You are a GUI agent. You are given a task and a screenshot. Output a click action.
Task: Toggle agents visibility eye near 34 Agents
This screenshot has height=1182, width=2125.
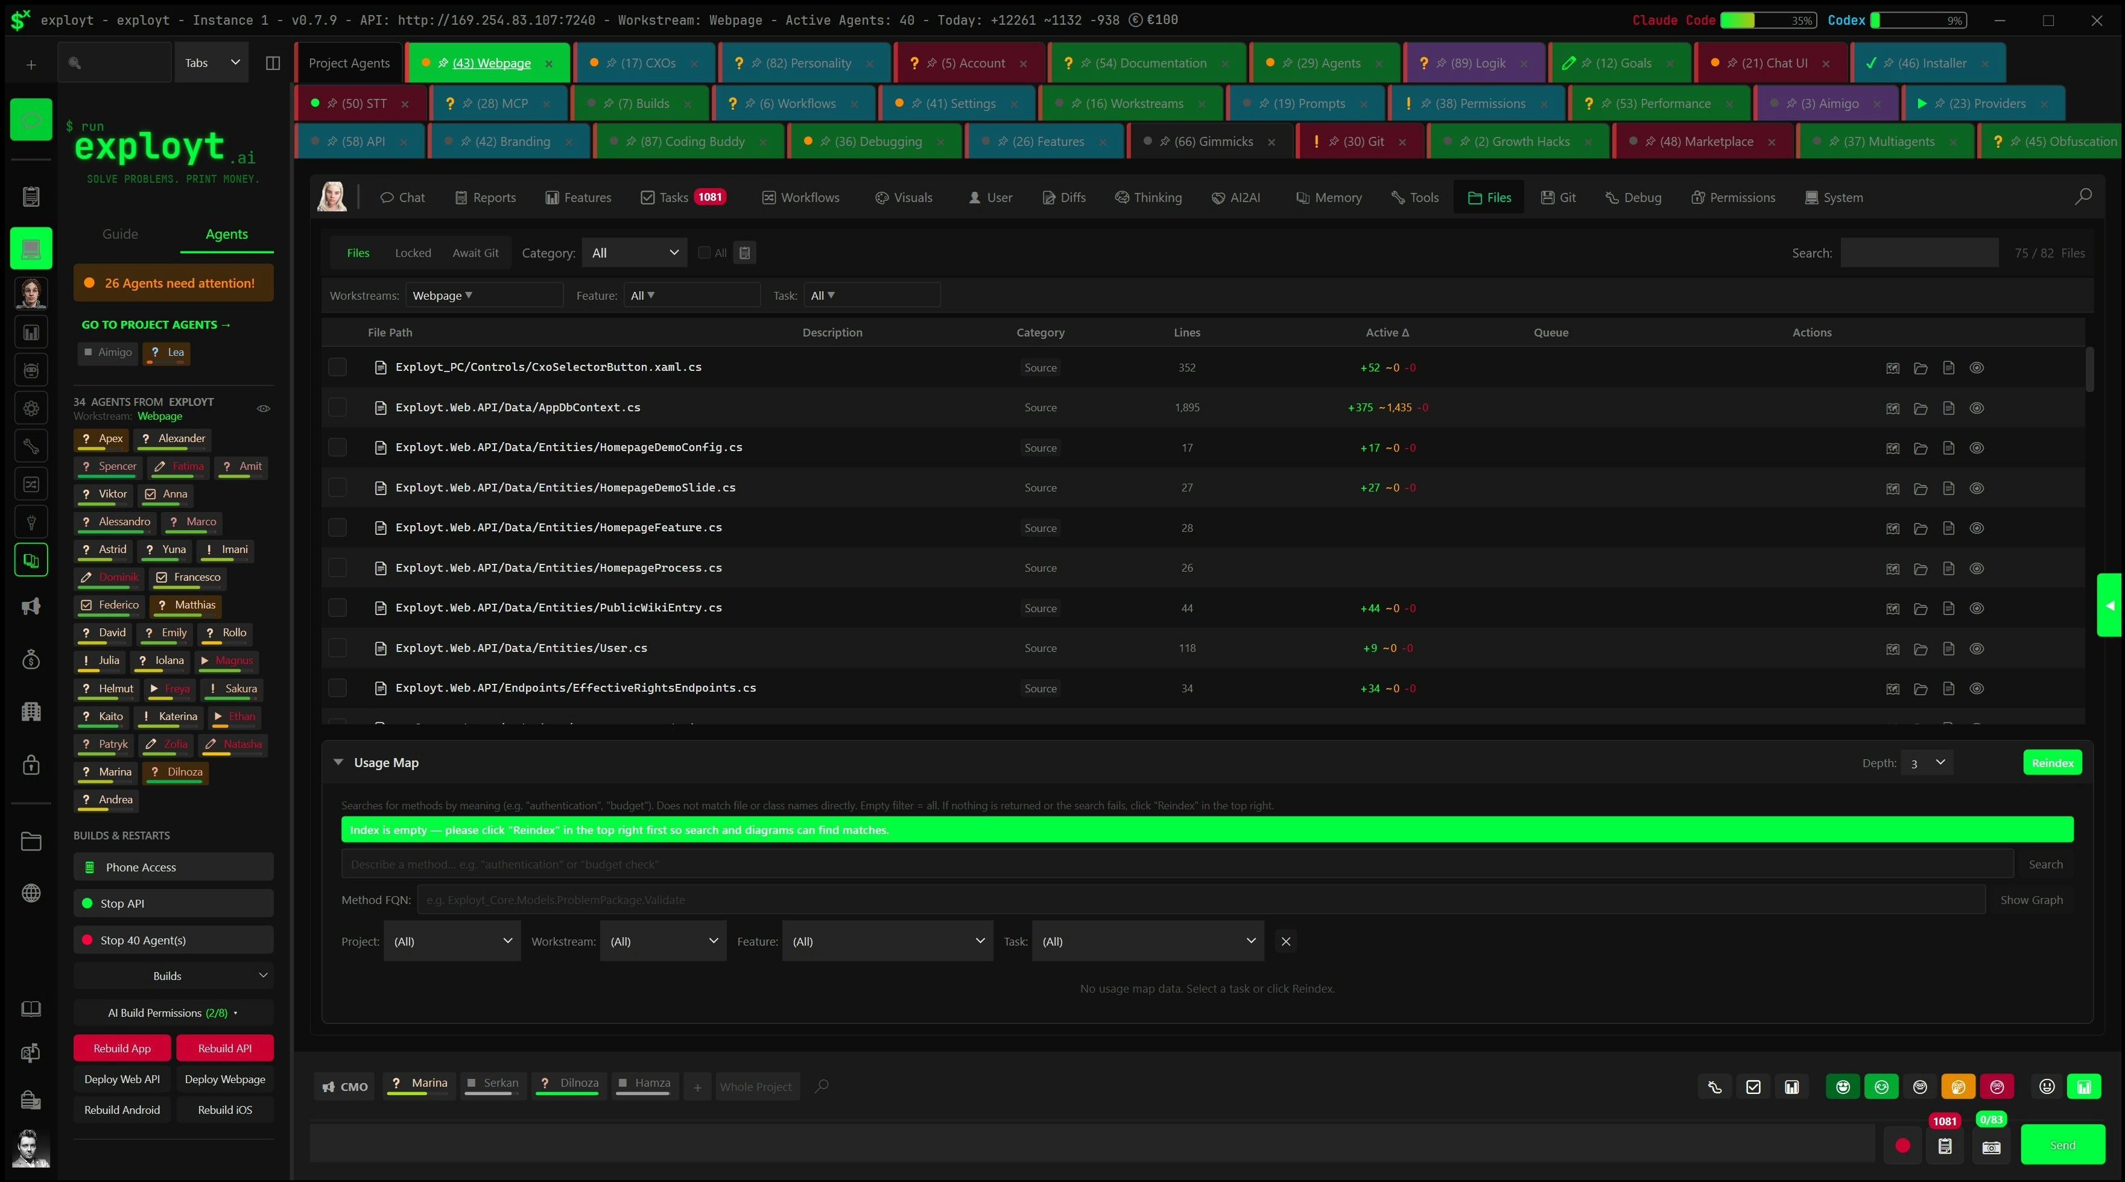pos(263,408)
